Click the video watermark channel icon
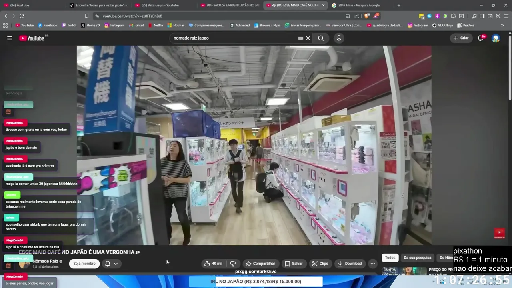Viewport: 512px width, 288px height. (x=499, y=233)
